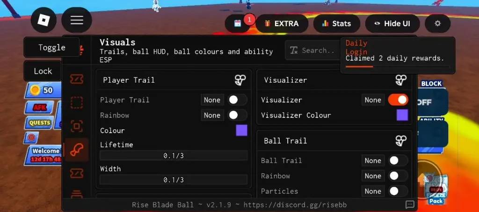Click the flower icon in Ball Trail header
The width and height of the screenshot is (479, 212).
(x=401, y=141)
